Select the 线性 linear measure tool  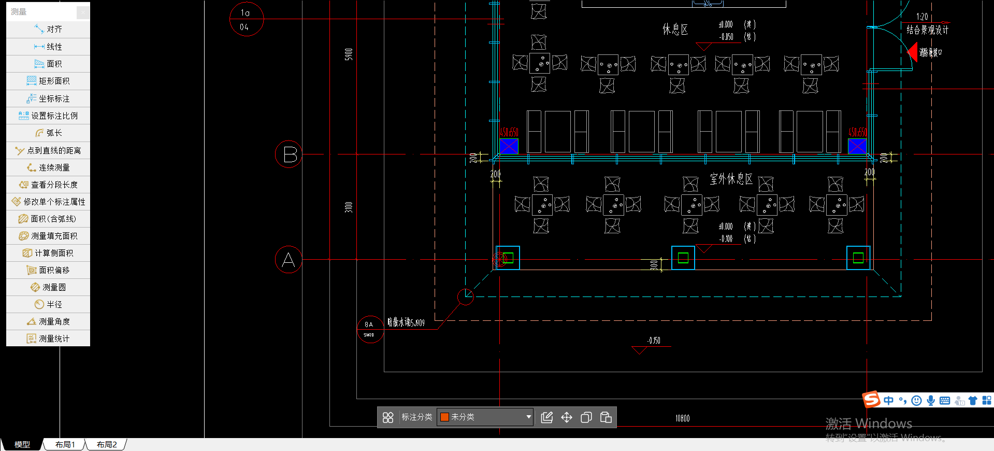[48, 47]
